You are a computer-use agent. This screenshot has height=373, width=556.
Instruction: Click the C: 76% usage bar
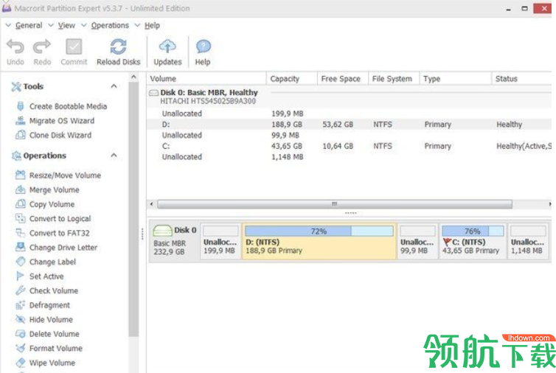473,231
